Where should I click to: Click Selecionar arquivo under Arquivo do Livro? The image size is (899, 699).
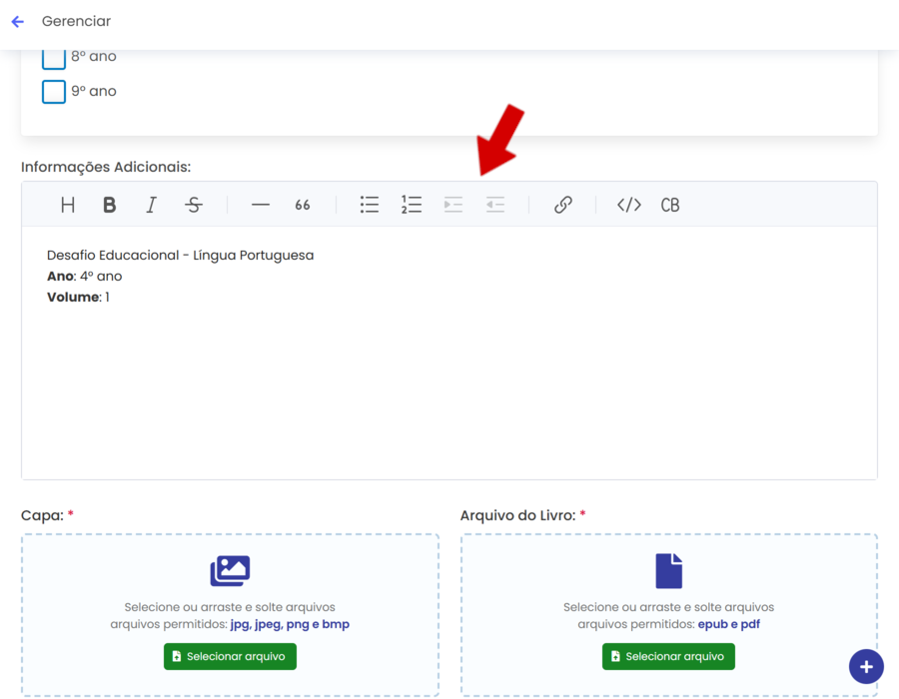pyautogui.click(x=668, y=656)
